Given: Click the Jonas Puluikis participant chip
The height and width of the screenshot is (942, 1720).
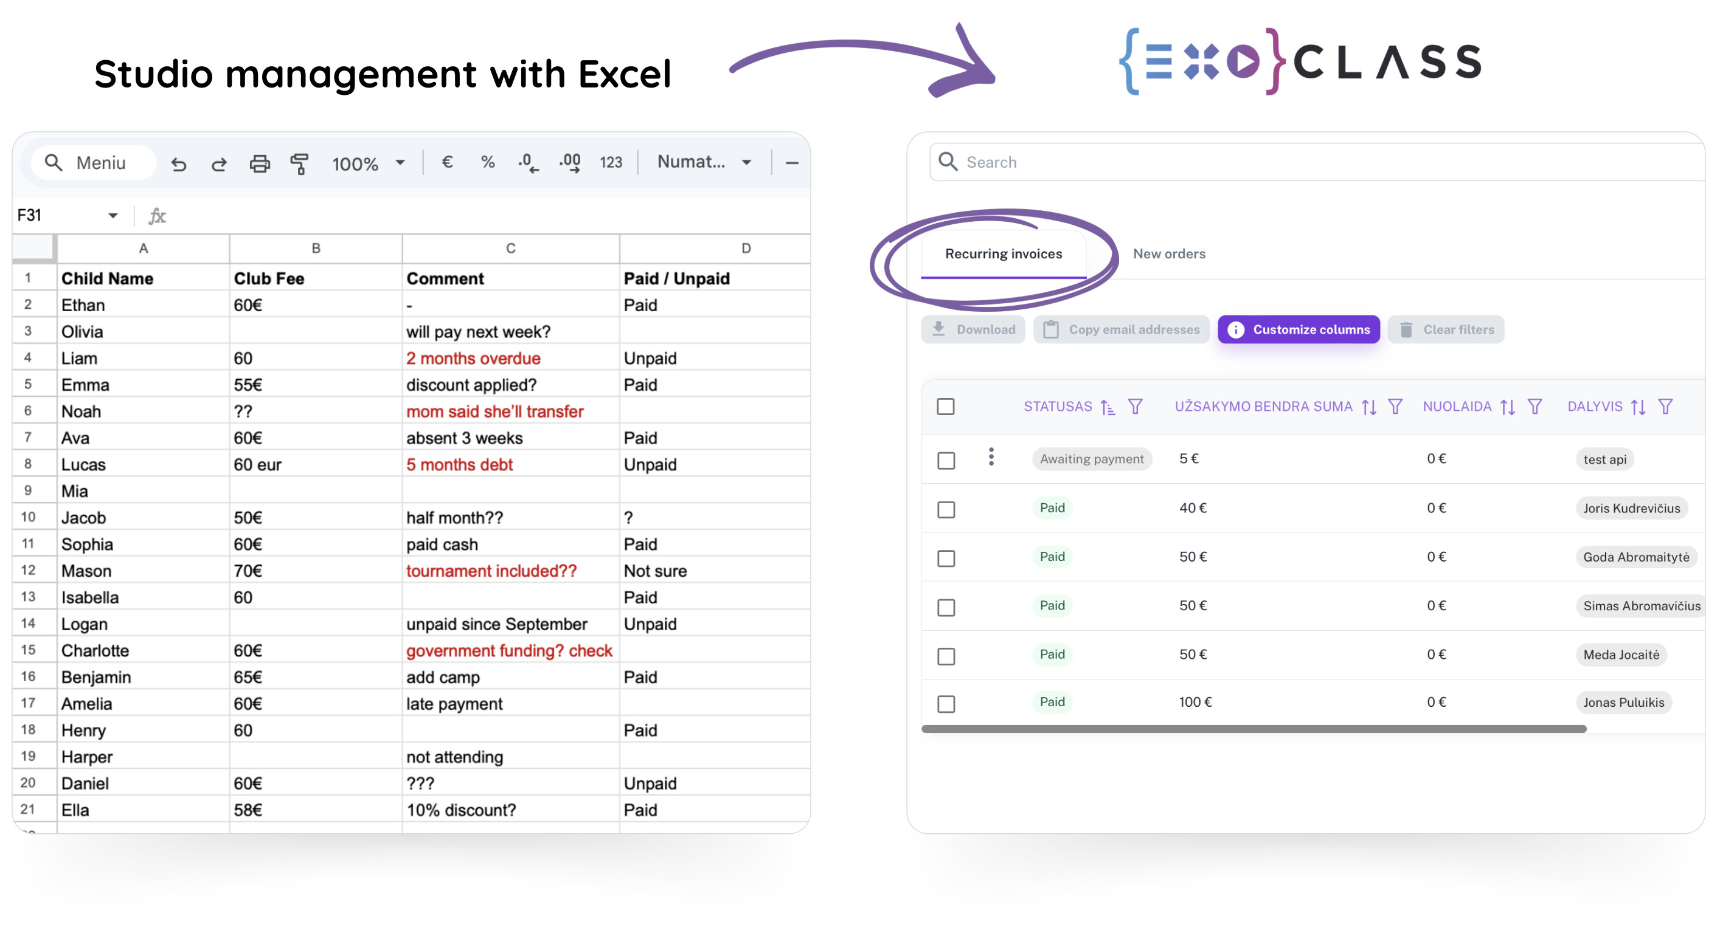Looking at the screenshot, I should [1623, 702].
